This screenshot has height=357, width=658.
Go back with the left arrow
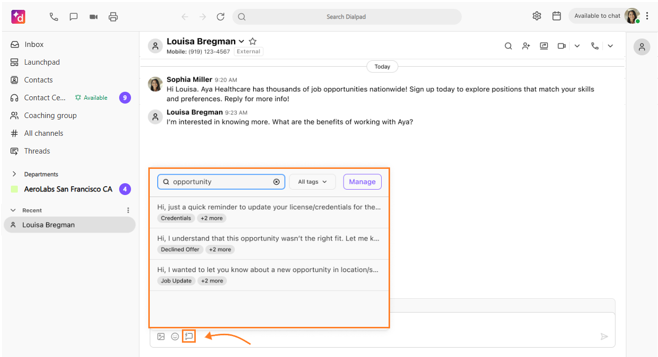click(185, 17)
